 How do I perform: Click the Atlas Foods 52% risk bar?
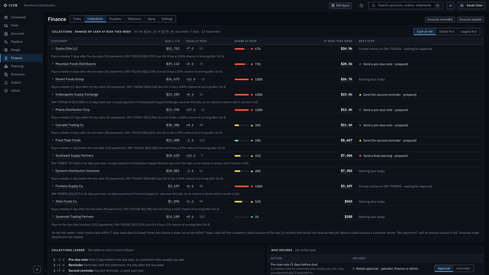click(x=241, y=202)
